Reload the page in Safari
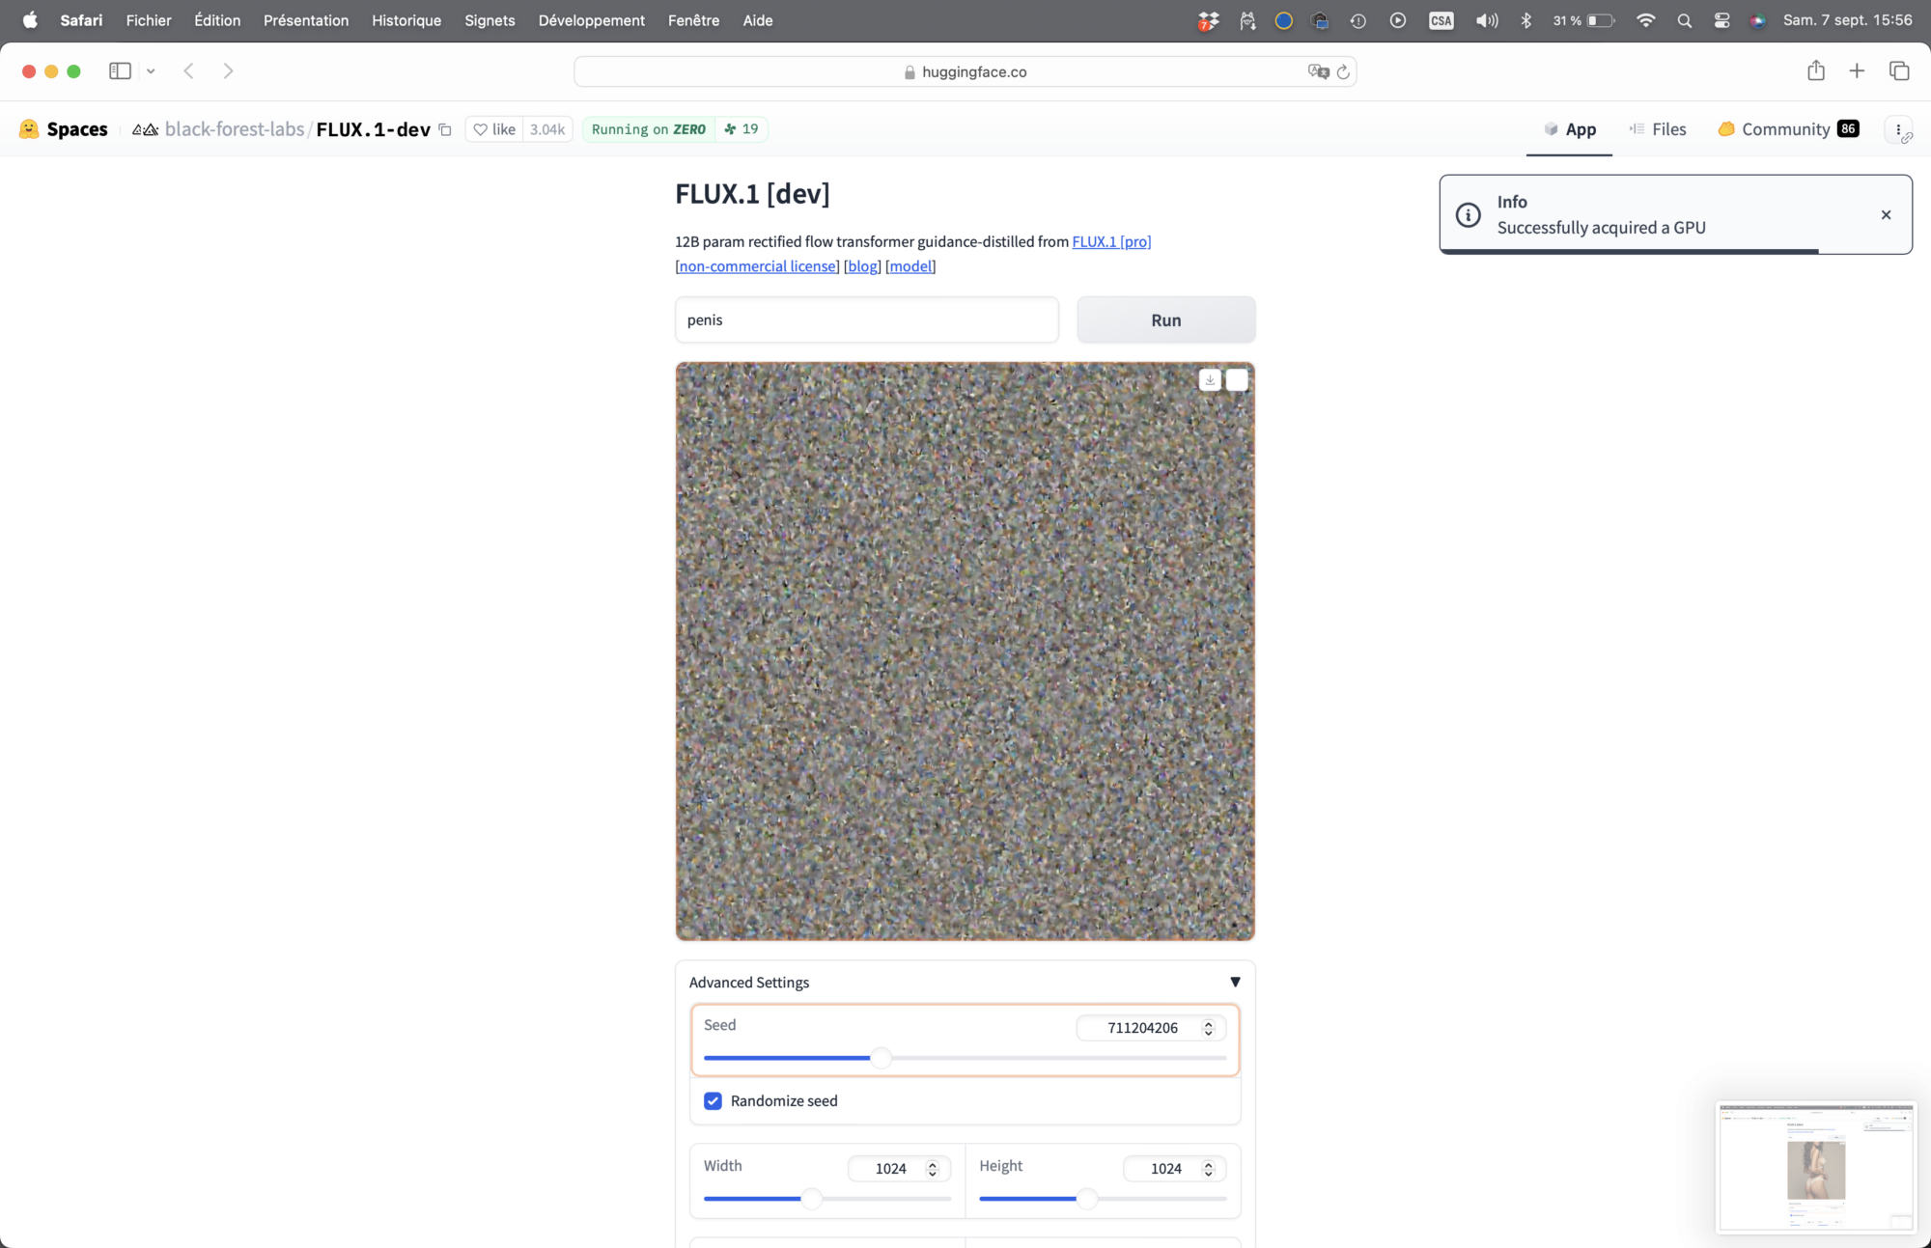The width and height of the screenshot is (1931, 1248). click(x=1343, y=71)
